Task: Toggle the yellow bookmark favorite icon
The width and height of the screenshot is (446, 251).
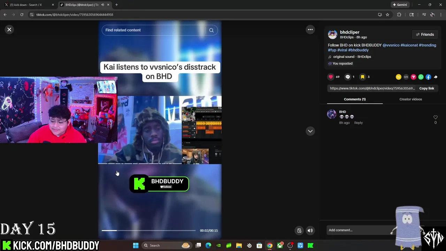Action: pos(363,77)
